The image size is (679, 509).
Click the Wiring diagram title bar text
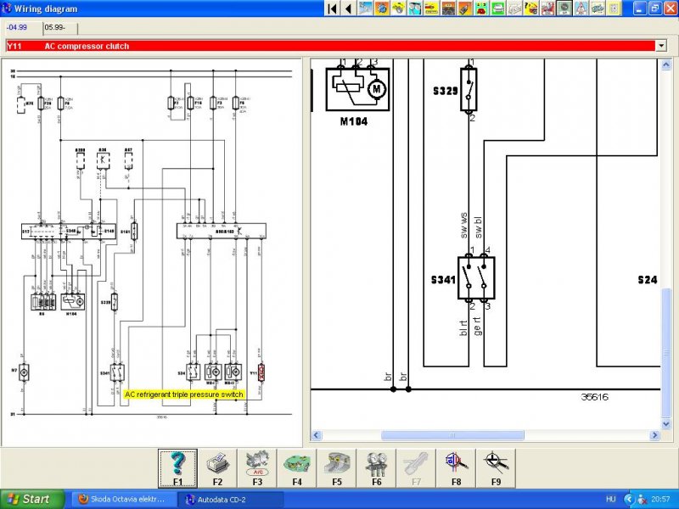click(x=46, y=8)
